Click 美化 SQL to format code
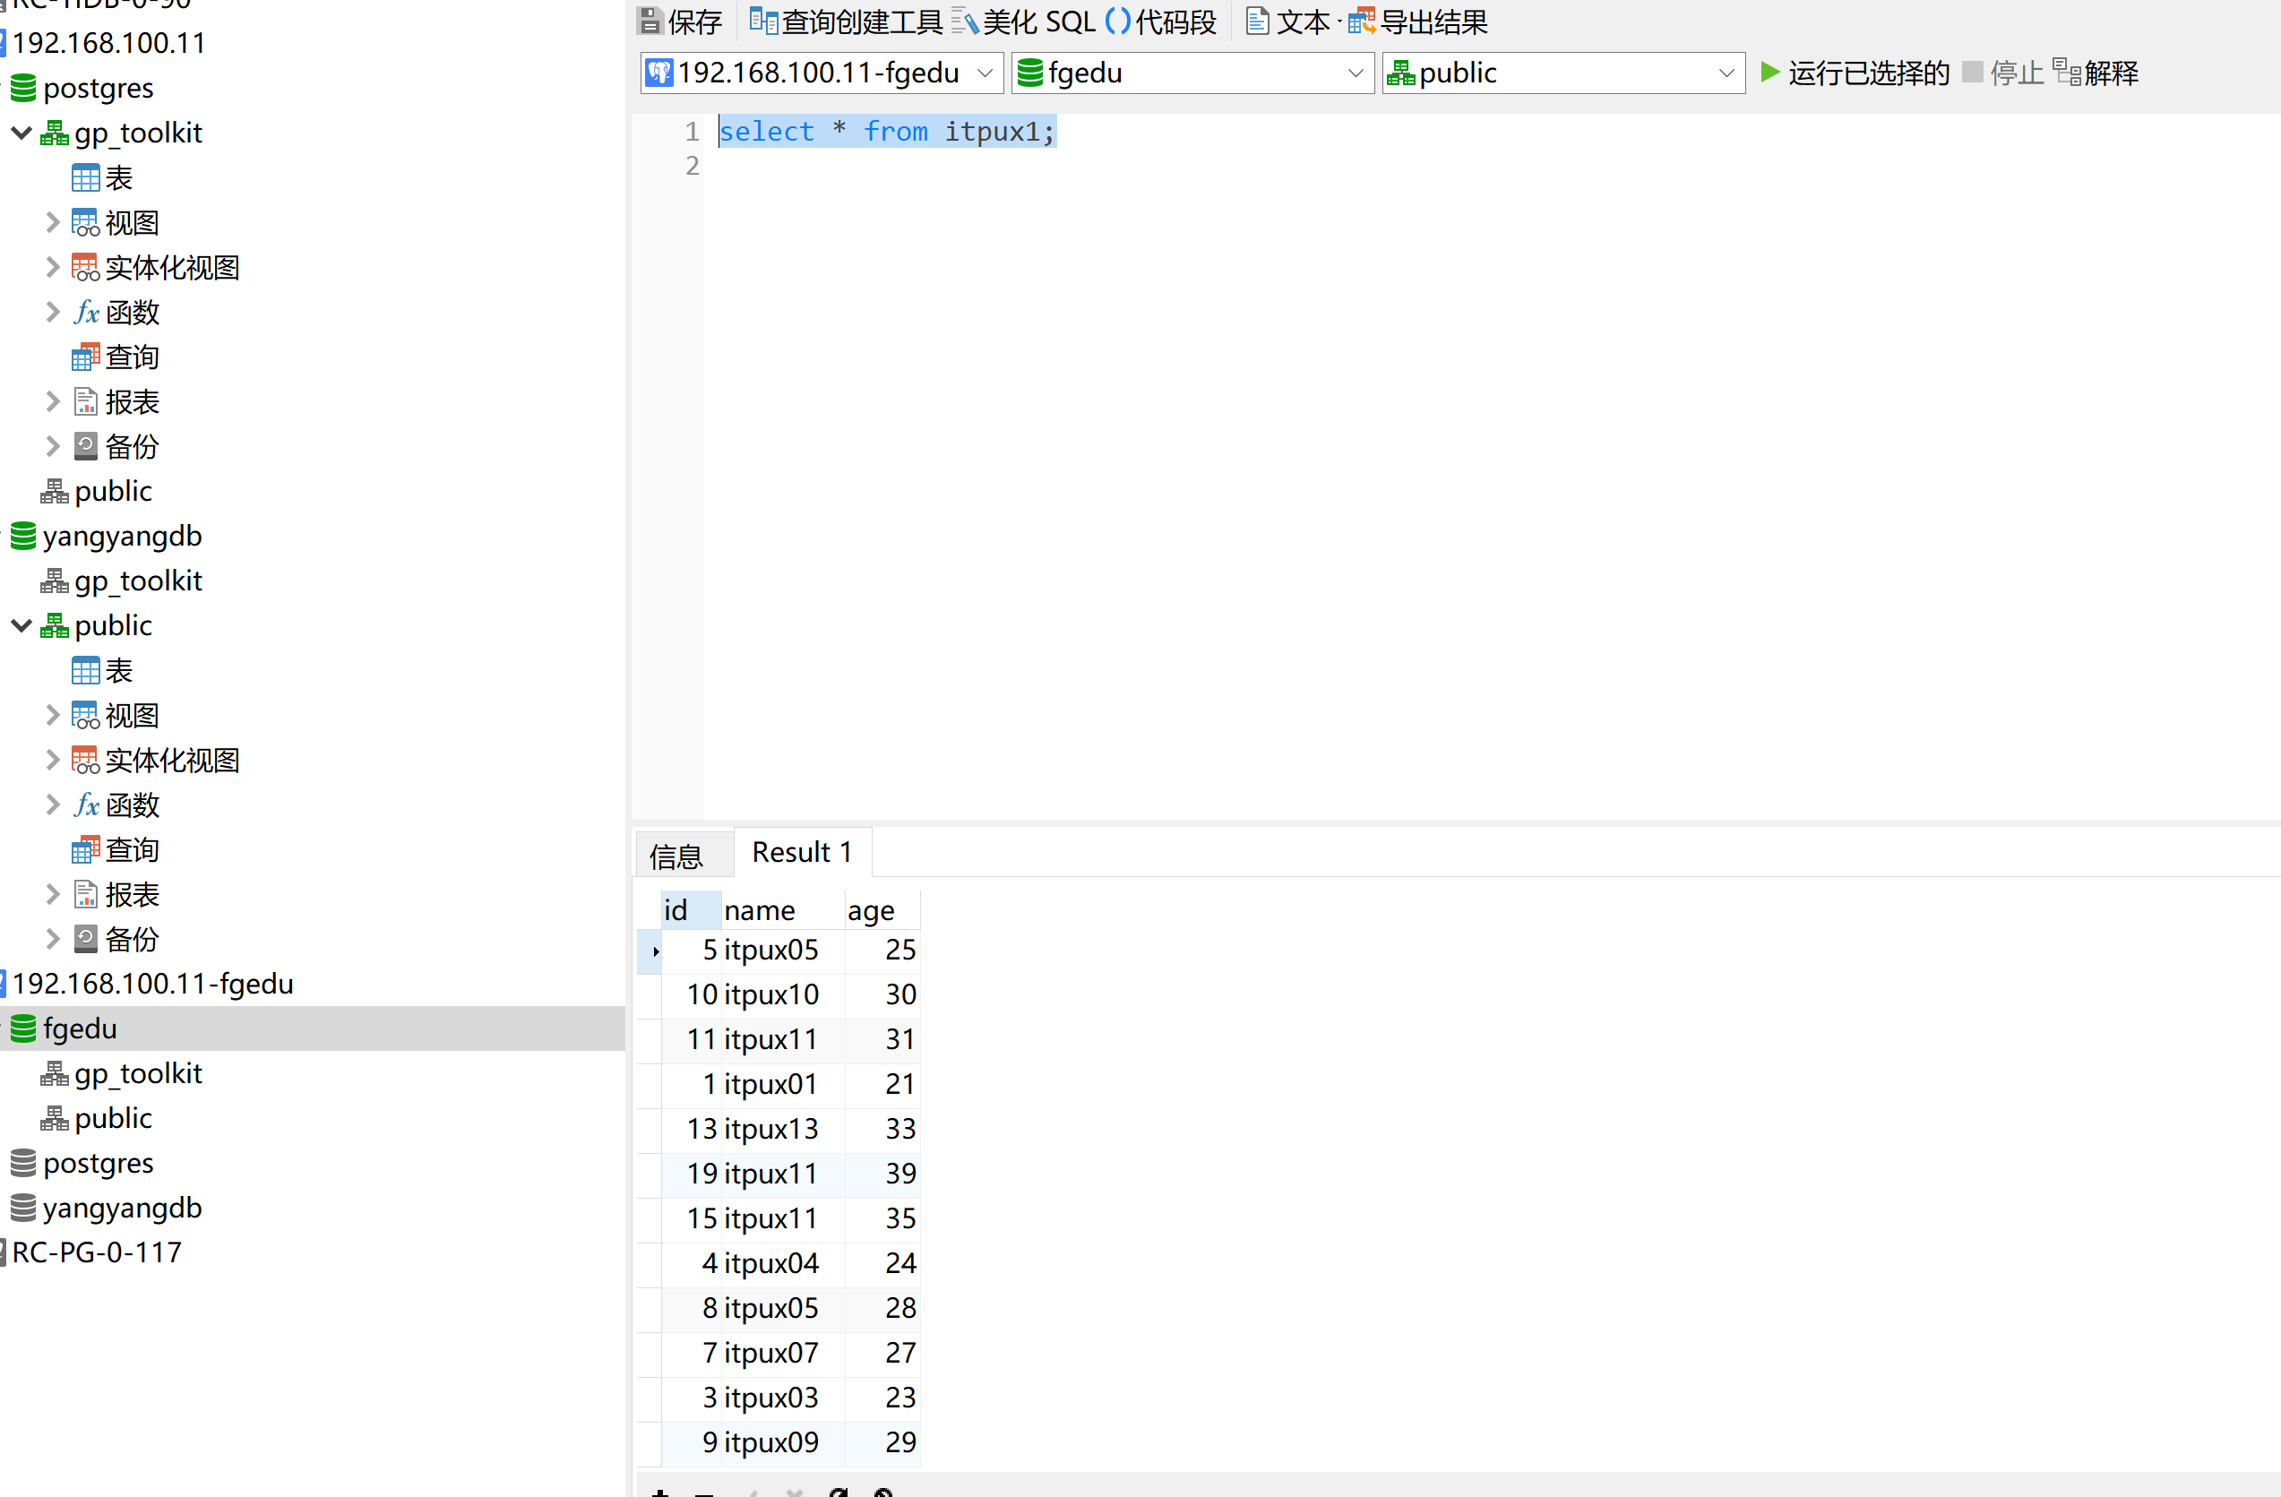Screen dimensions: 2281x1497 (x=1022, y=22)
